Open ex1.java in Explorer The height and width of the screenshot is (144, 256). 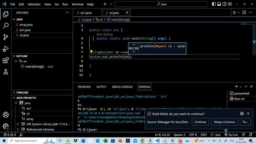coord(25,30)
